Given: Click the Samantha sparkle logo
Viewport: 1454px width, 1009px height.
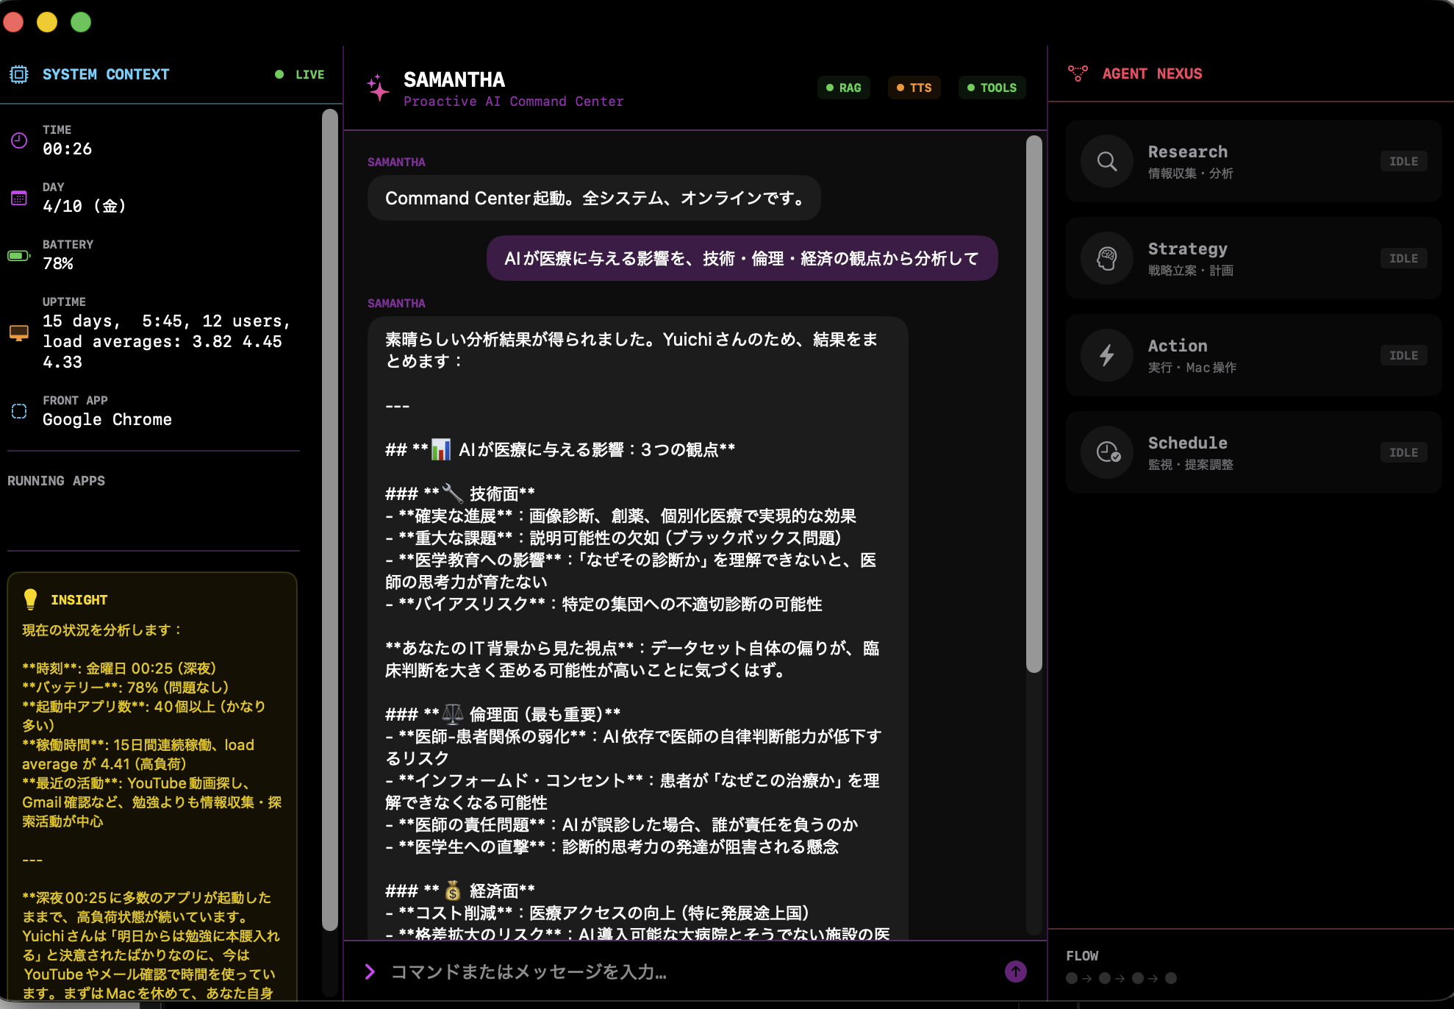Looking at the screenshot, I should [x=377, y=88].
